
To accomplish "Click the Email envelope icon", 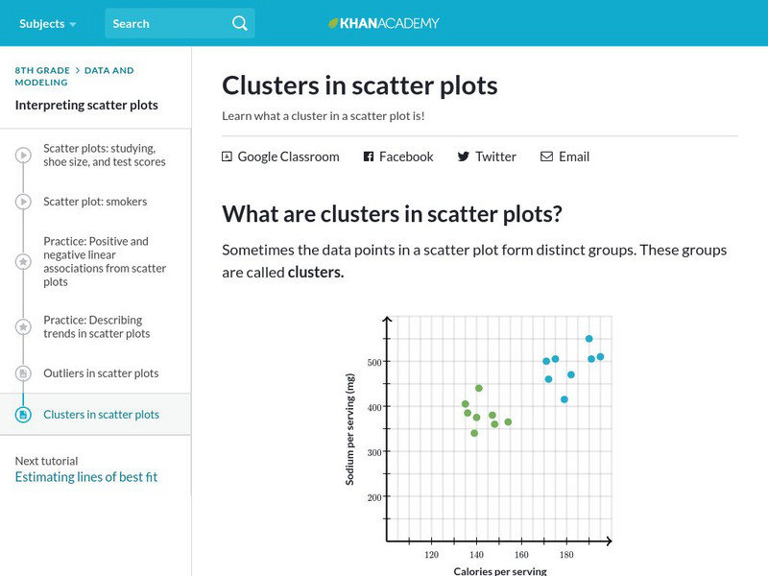I will (547, 156).
